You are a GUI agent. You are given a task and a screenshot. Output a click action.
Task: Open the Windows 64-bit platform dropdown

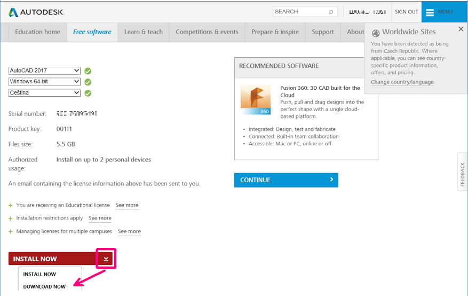click(x=44, y=82)
